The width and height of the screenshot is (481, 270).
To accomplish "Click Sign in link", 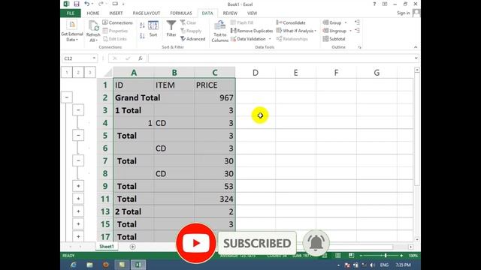I will tap(403, 13).
